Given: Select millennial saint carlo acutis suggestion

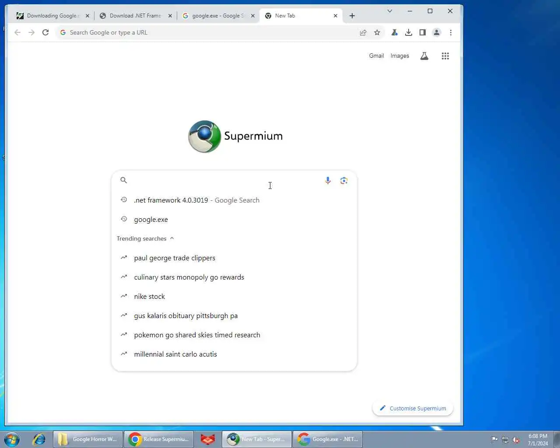Looking at the screenshot, I should 234,354.
